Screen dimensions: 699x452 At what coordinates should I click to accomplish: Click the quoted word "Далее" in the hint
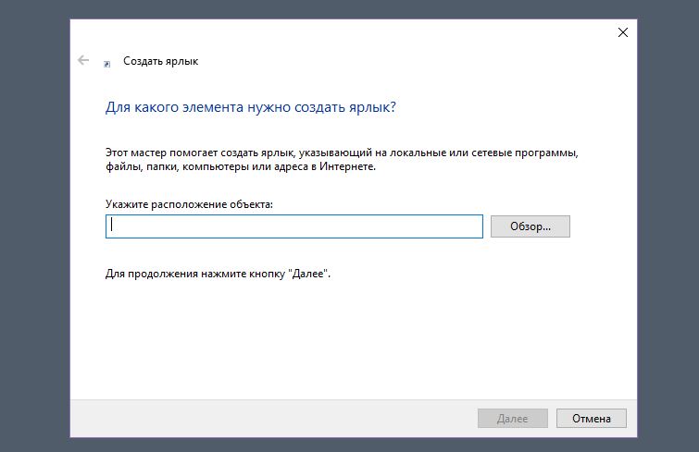pyautogui.click(x=308, y=274)
